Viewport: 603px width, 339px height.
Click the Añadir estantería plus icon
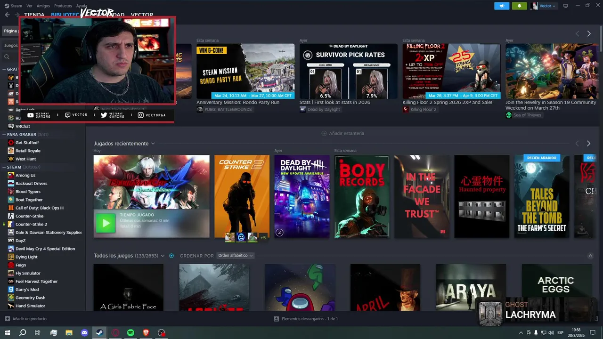[324, 133]
